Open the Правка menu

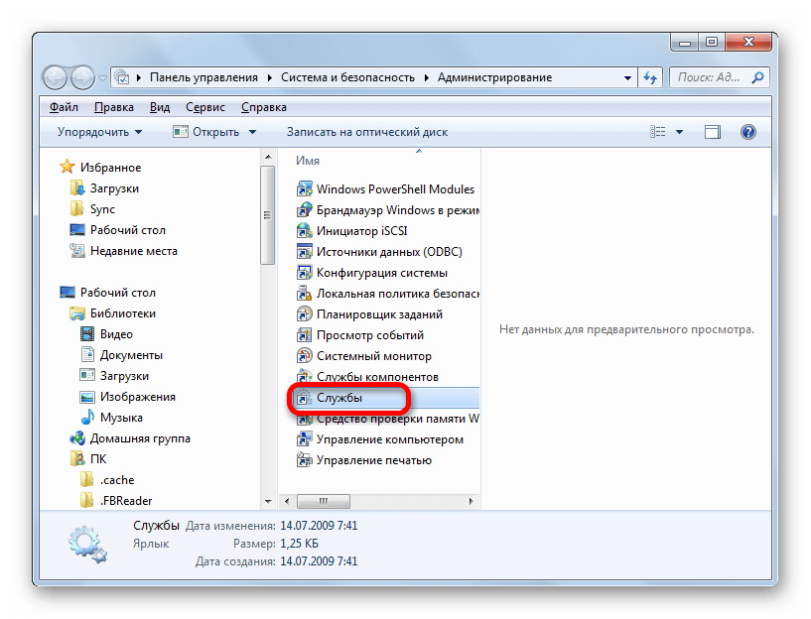[x=114, y=107]
